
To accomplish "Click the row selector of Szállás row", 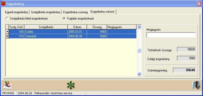I will [7, 32].
